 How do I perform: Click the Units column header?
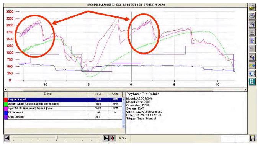tap(115, 94)
